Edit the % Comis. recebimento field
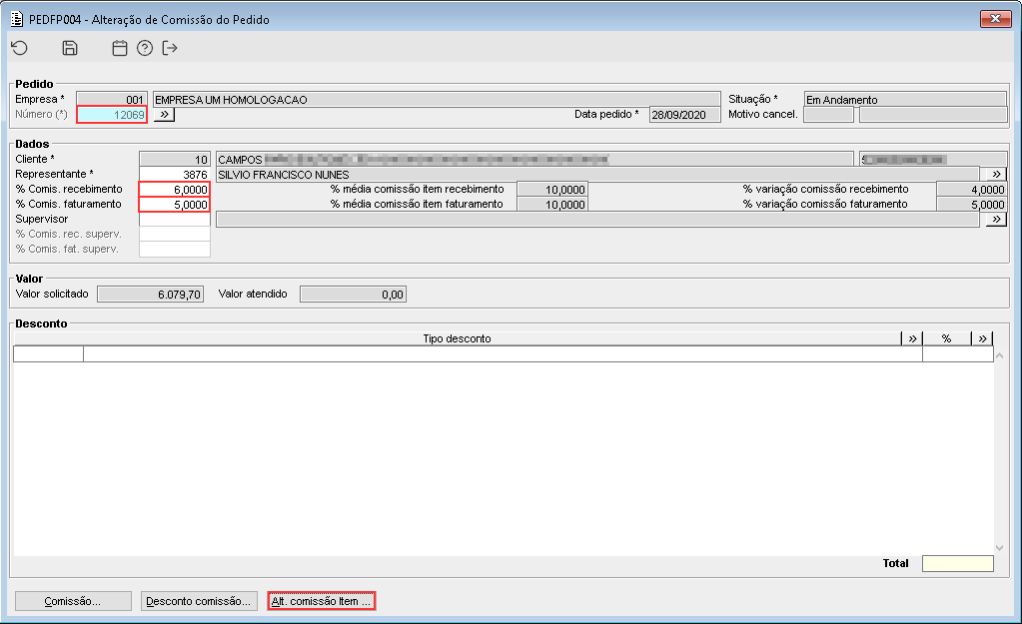This screenshot has height=624, width=1022. coord(174,189)
